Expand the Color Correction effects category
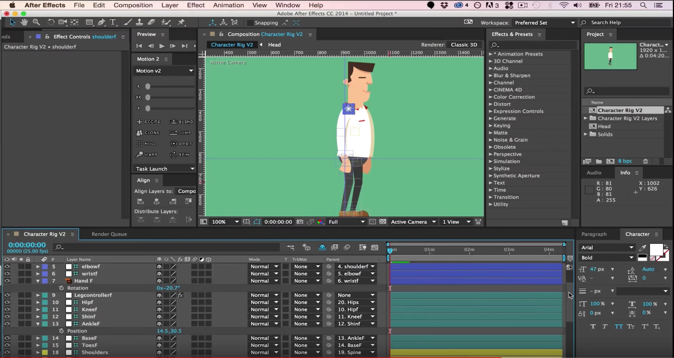The height and width of the screenshot is (358, 674). coord(490,97)
